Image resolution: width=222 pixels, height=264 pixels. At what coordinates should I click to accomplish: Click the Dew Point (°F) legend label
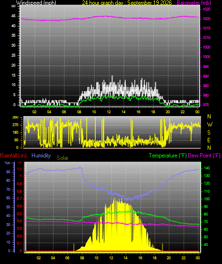(204, 156)
